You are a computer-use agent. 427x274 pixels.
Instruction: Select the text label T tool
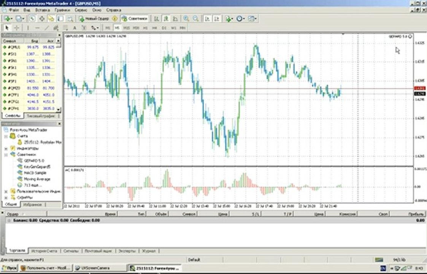(84, 27)
